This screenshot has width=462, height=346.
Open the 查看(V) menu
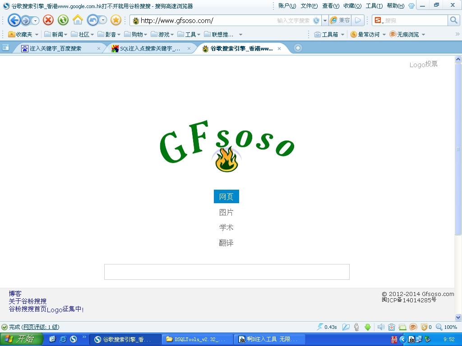click(x=331, y=5)
